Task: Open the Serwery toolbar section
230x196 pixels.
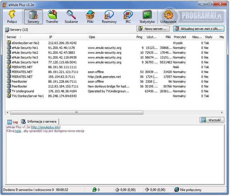Action: [33, 17]
